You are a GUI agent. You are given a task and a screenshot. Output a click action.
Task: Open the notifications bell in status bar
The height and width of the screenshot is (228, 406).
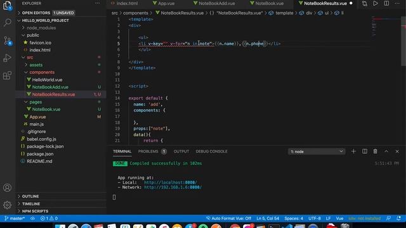[399, 218]
